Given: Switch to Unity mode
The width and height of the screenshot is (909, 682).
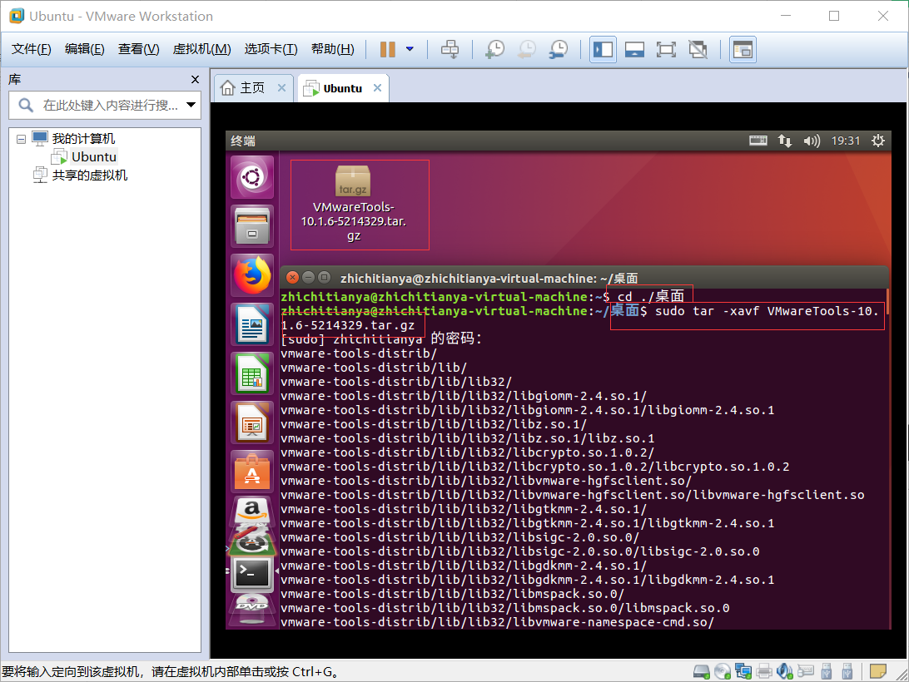Looking at the screenshot, I should [x=698, y=49].
